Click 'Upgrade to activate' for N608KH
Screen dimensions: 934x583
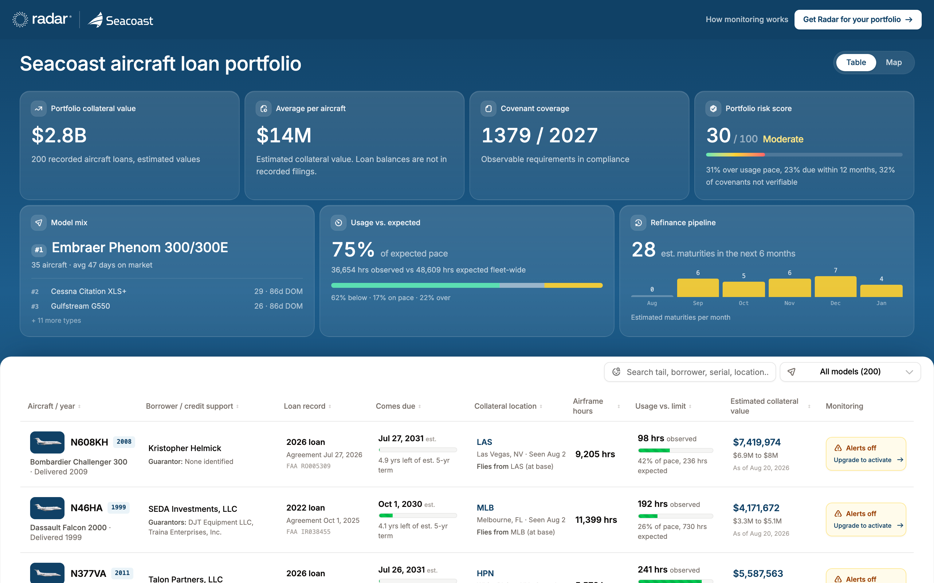868,460
